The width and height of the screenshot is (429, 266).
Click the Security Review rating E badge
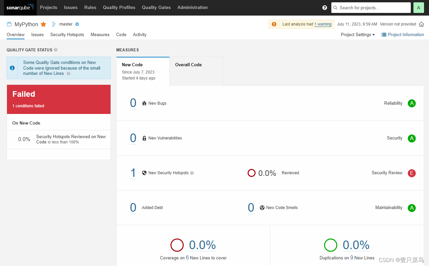412,173
